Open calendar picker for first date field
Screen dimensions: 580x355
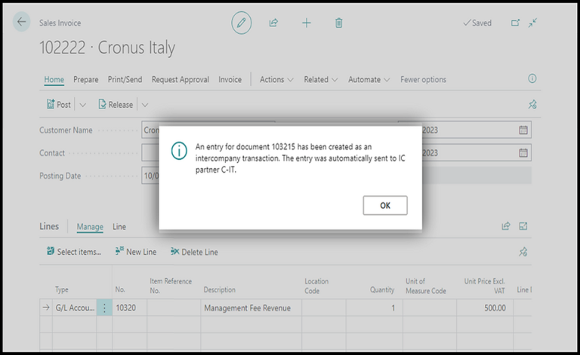click(523, 130)
